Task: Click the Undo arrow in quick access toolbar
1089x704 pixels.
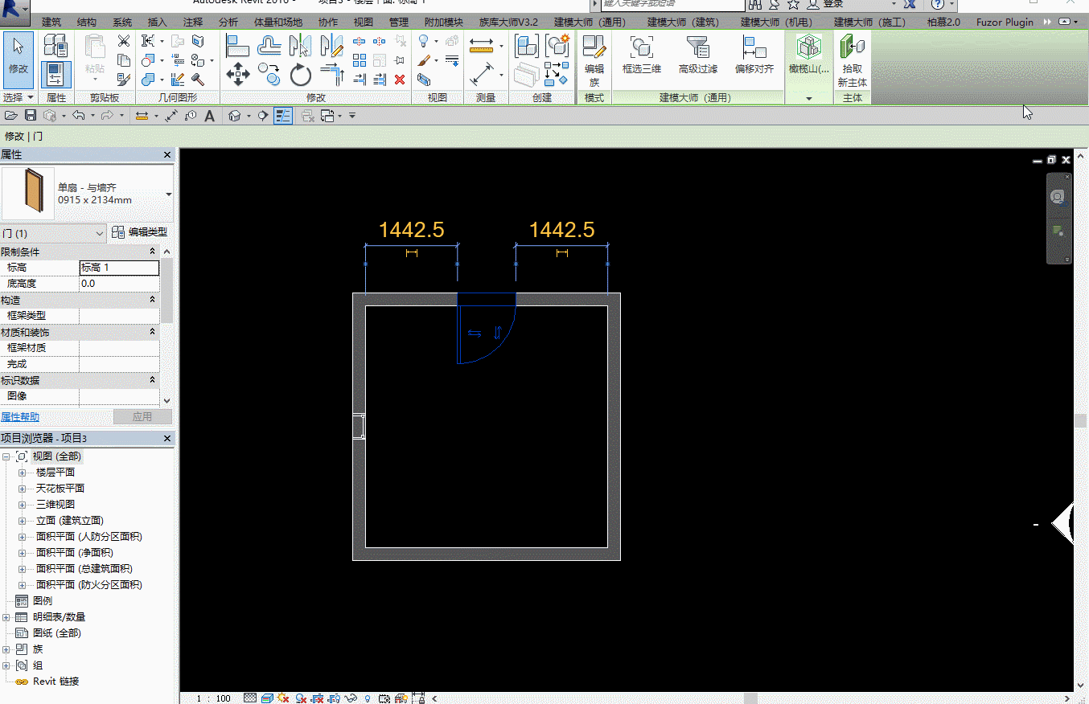Action: pyautogui.click(x=77, y=116)
